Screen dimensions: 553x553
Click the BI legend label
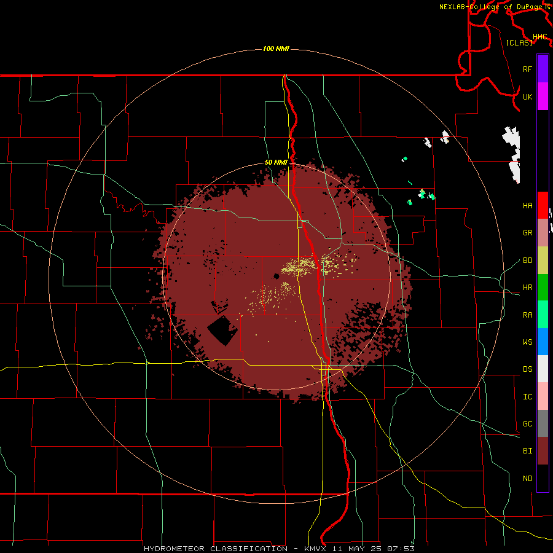tap(527, 451)
